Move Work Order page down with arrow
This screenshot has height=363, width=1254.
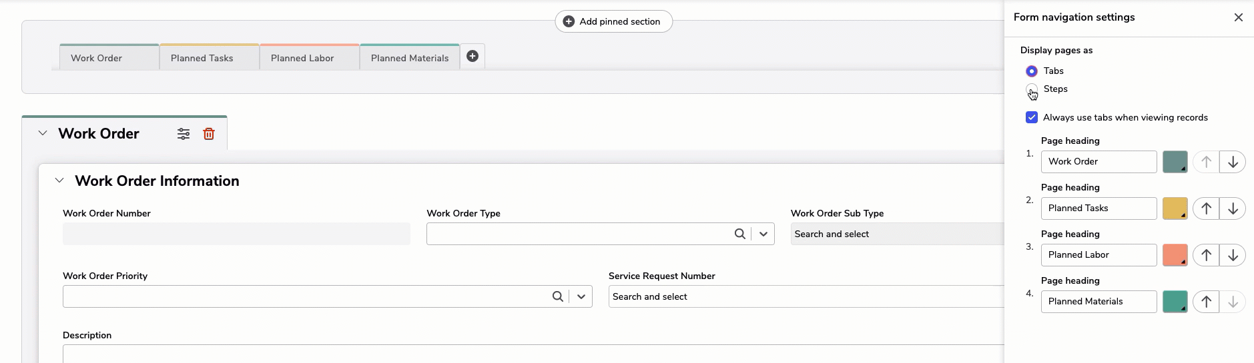point(1233,162)
